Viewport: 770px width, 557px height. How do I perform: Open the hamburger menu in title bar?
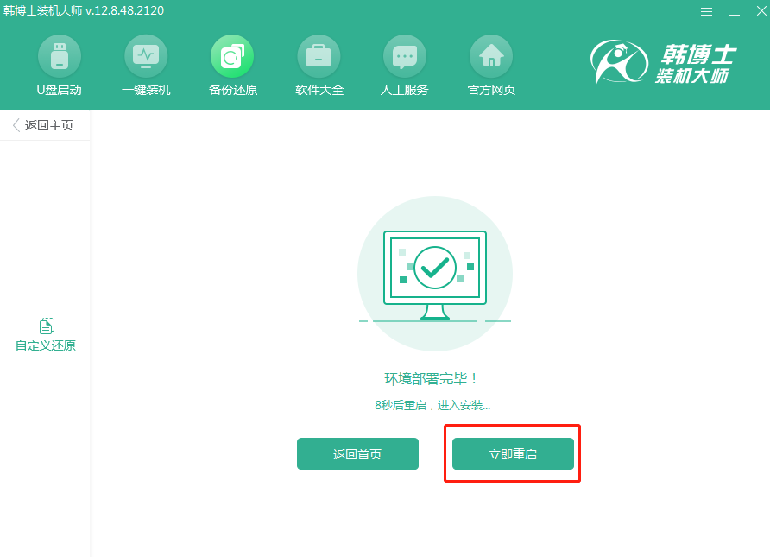point(706,11)
